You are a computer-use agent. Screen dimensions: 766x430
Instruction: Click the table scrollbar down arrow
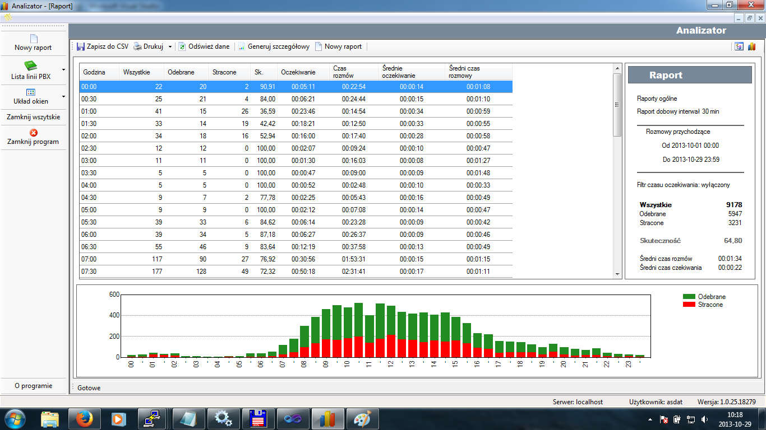point(617,273)
